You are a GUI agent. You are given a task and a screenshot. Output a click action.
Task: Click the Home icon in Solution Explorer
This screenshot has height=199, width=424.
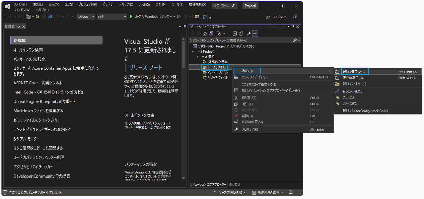click(x=205, y=33)
